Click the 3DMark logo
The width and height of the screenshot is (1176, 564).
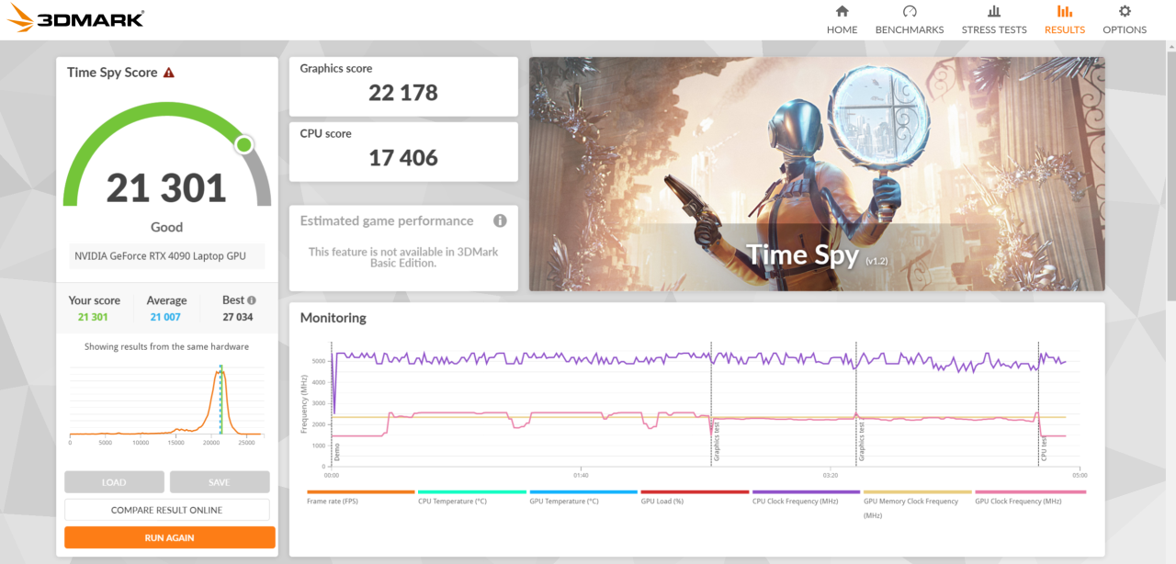click(76, 18)
